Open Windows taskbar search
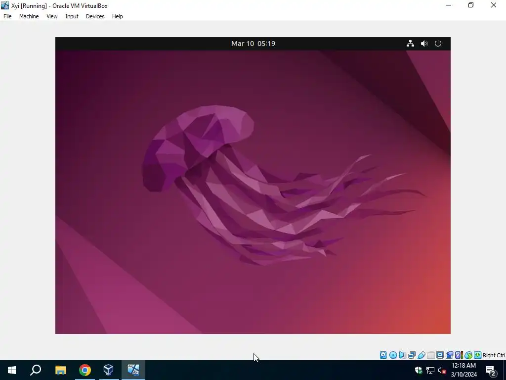Image resolution: width=506 pixels, height=380 pixels. [x=36, y=370]
